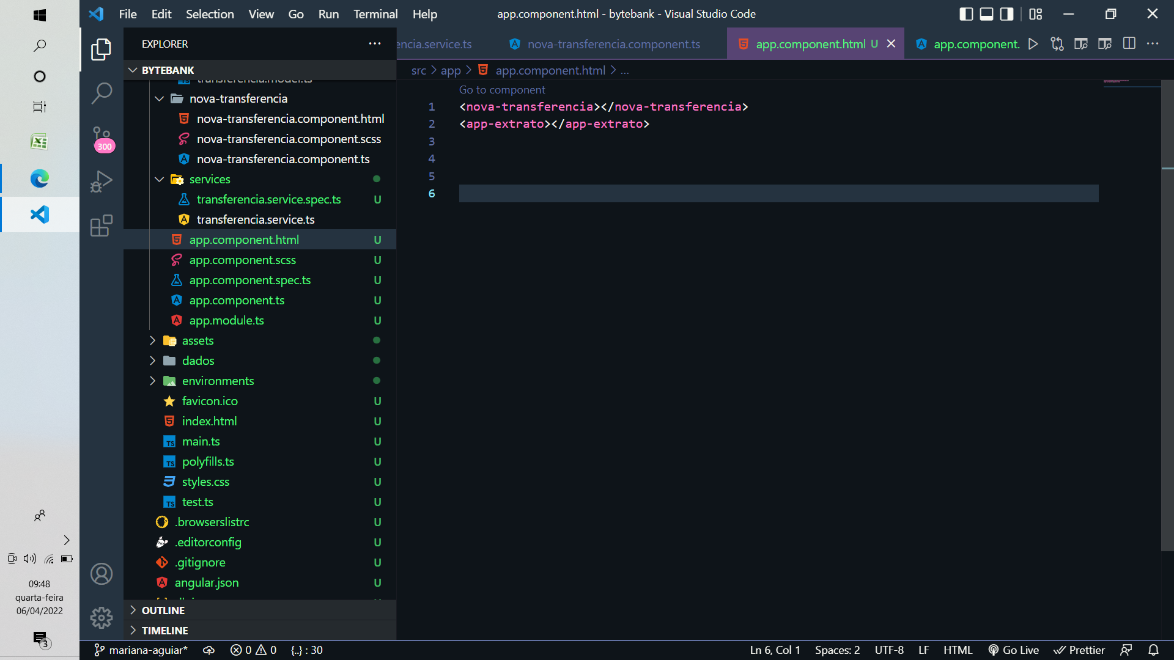The image size is (1174, 660).
Task: Click the Split Editor icon in tab bar
Action: (x=1129, y=43)
